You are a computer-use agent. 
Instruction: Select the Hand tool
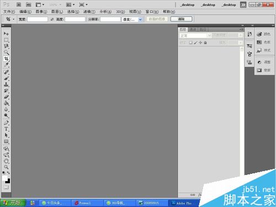6,161
